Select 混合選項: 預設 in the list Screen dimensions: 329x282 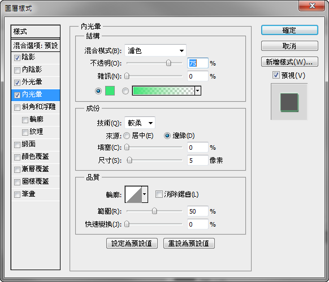(36, 45)
